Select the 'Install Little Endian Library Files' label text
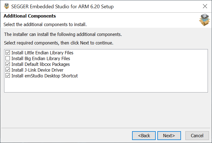Screen dimensions: 212x143 pos(42,53)
